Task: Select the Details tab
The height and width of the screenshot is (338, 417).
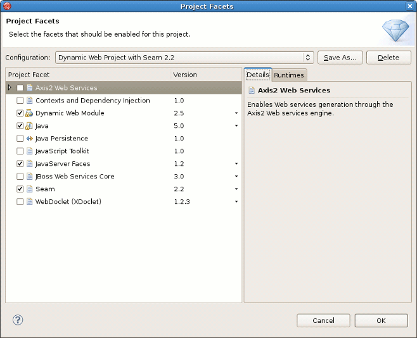Action: [x=258, y=75]
